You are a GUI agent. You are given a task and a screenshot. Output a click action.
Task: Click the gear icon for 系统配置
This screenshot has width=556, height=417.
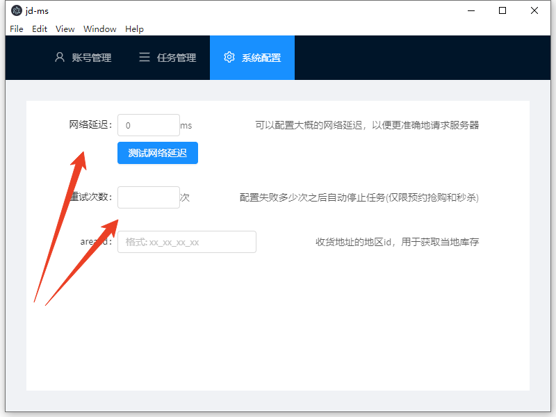229,58
